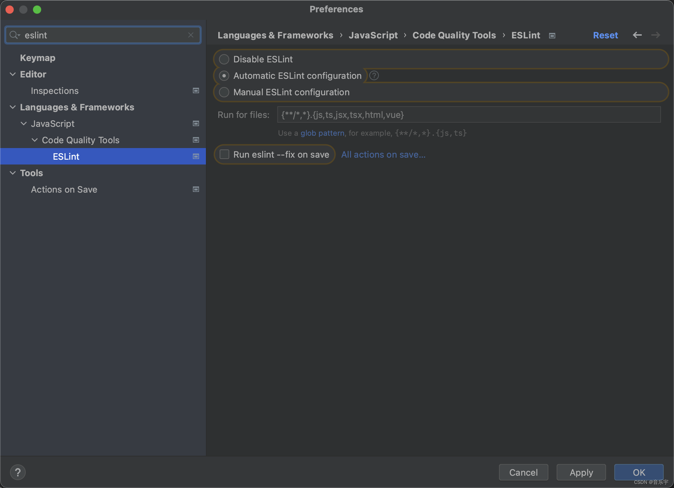Click the screen icon beside Actions on Save

point(196,189)
